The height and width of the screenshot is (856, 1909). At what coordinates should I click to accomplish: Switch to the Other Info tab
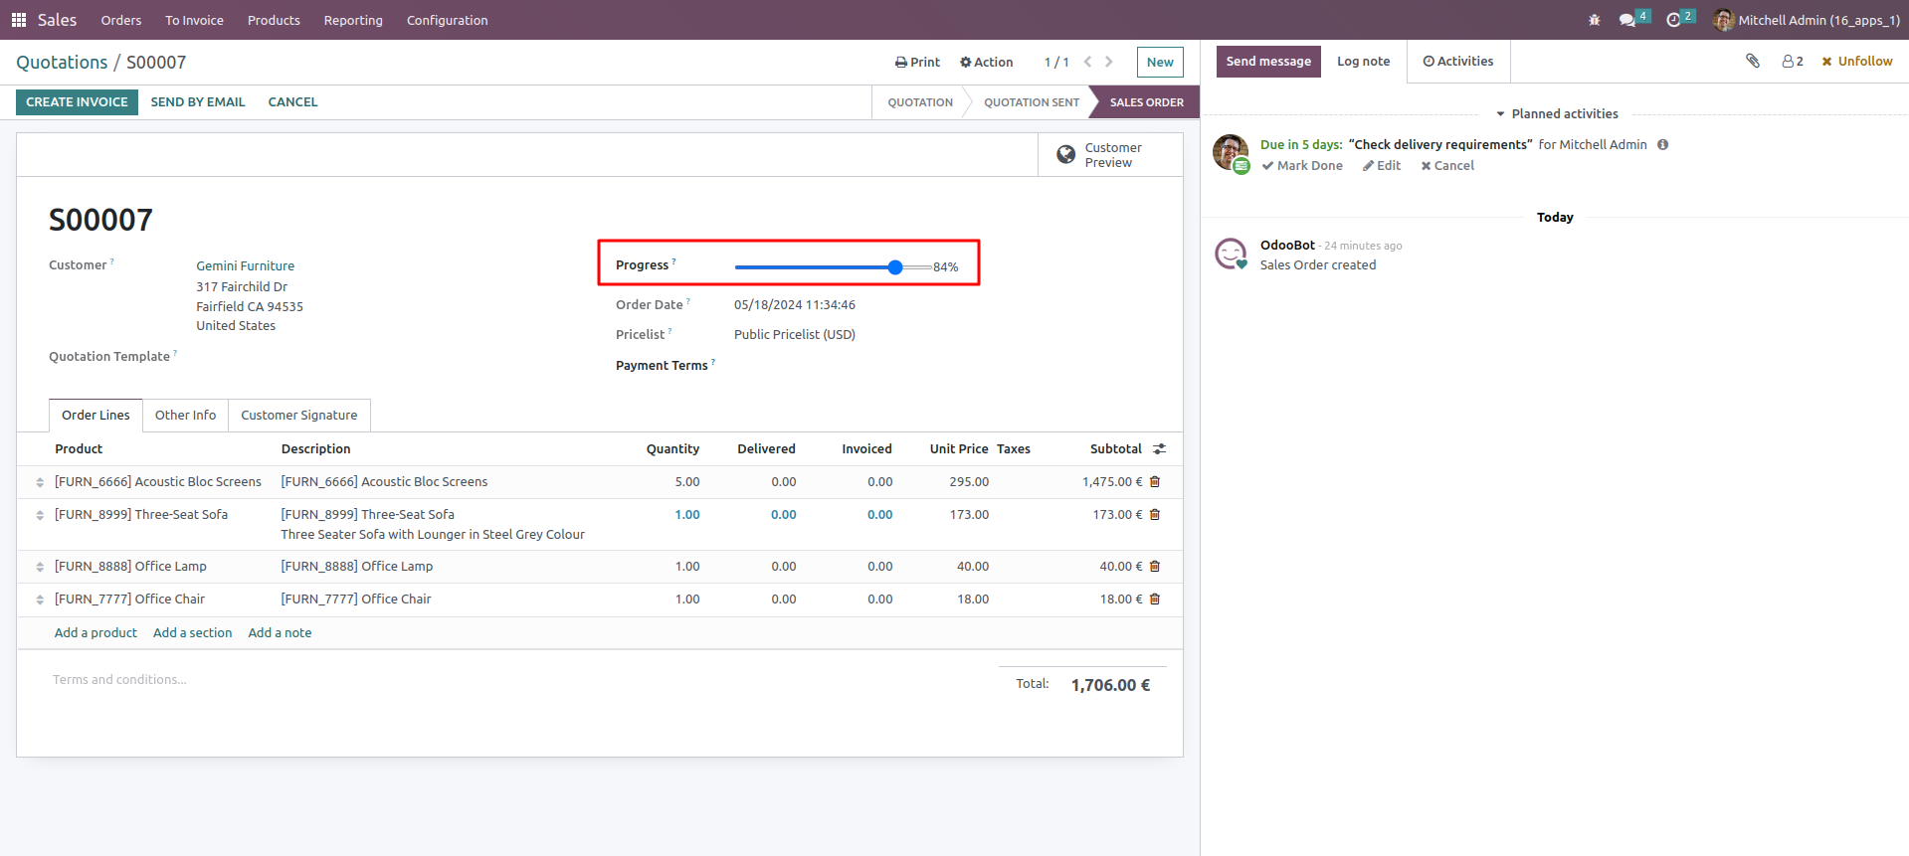coord(185,416)
